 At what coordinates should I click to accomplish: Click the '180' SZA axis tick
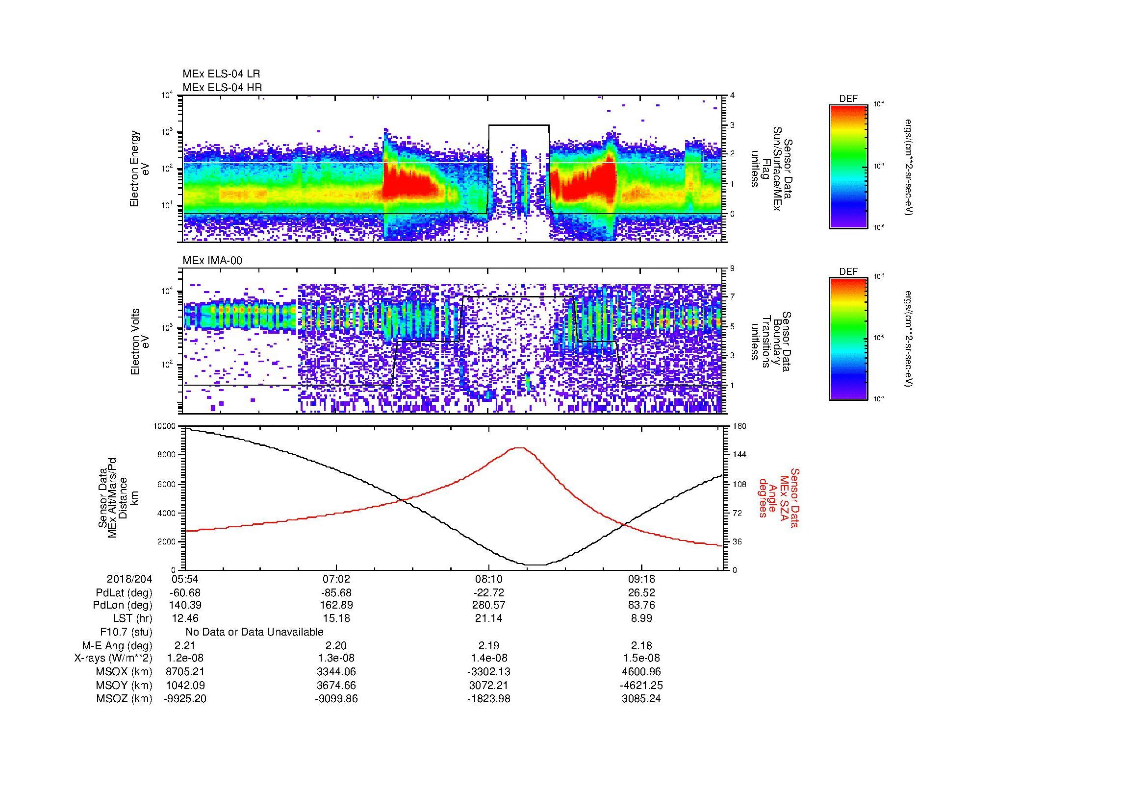point(740,426)
